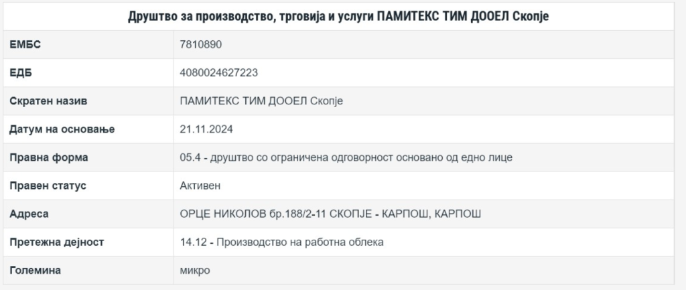Select the legal form value starting with 05.4

346,157
